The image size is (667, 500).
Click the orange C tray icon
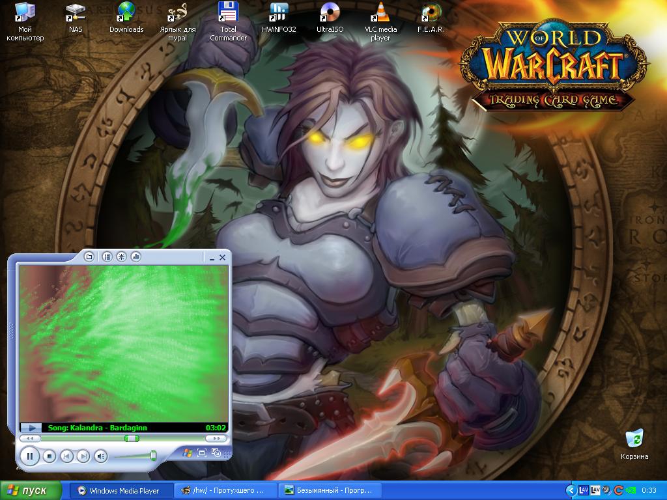pyautogui.click(x=618, y=491)
